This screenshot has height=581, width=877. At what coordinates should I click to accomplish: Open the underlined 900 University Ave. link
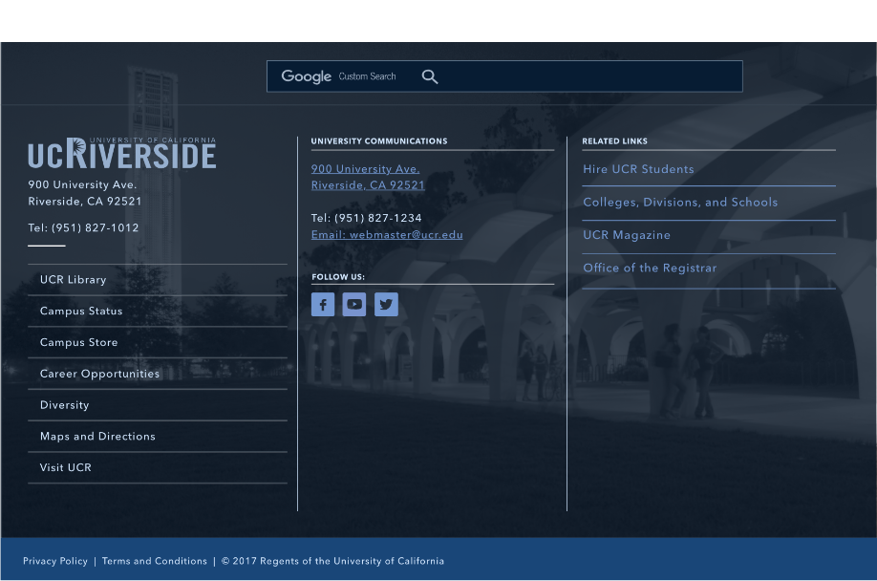click(365, 169)
